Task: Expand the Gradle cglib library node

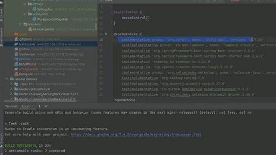Action: (11, 89)
